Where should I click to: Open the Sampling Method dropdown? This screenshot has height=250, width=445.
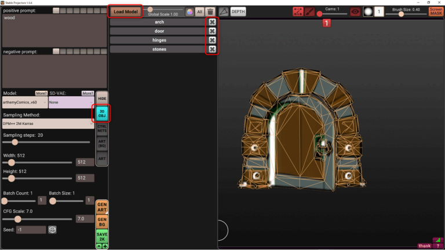click(x=48, y=124)
